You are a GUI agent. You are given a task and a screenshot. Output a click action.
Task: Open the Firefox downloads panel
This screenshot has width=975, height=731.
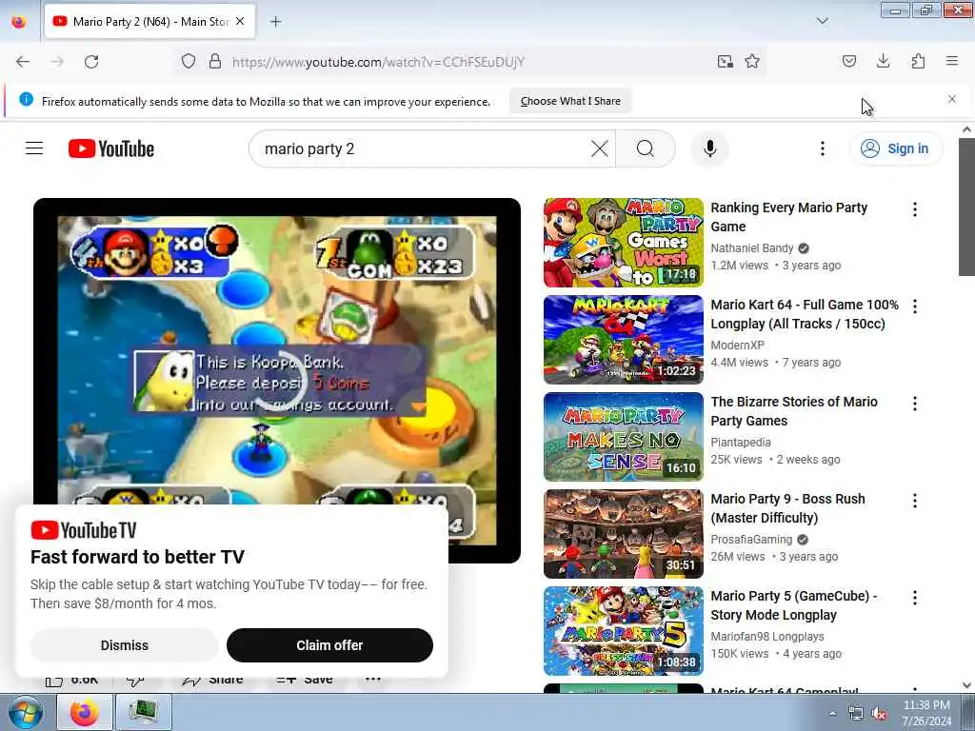point(883,61)
